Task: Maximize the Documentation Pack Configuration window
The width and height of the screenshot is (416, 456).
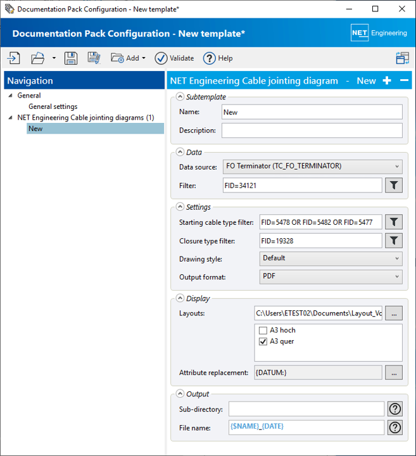Action: point(375,9)
